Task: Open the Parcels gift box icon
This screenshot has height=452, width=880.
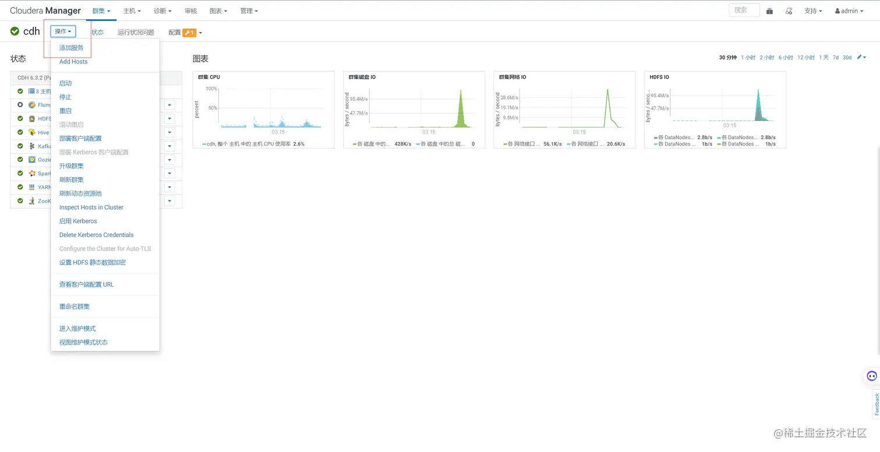Action: 769,10
